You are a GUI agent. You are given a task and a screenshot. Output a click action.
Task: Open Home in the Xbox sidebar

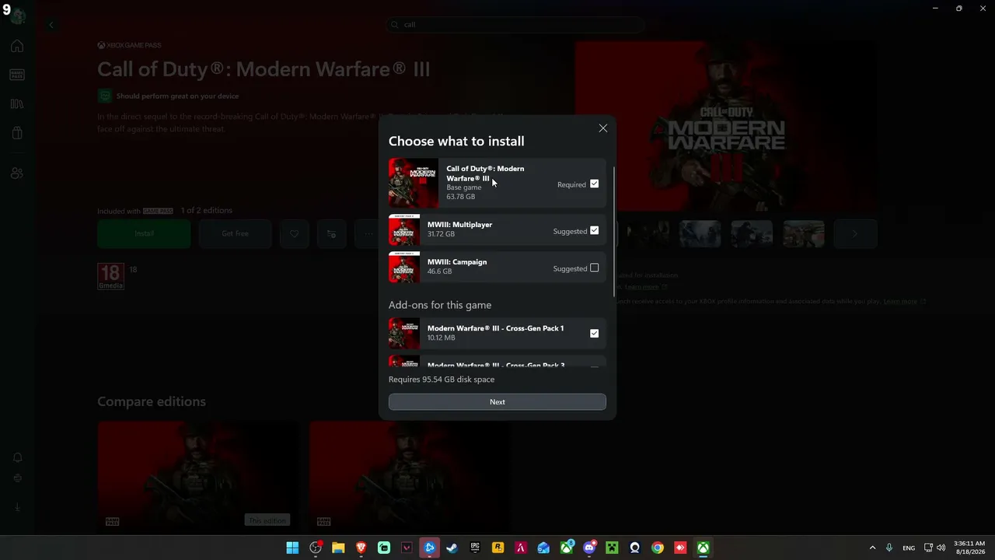(x=17, y=46)
